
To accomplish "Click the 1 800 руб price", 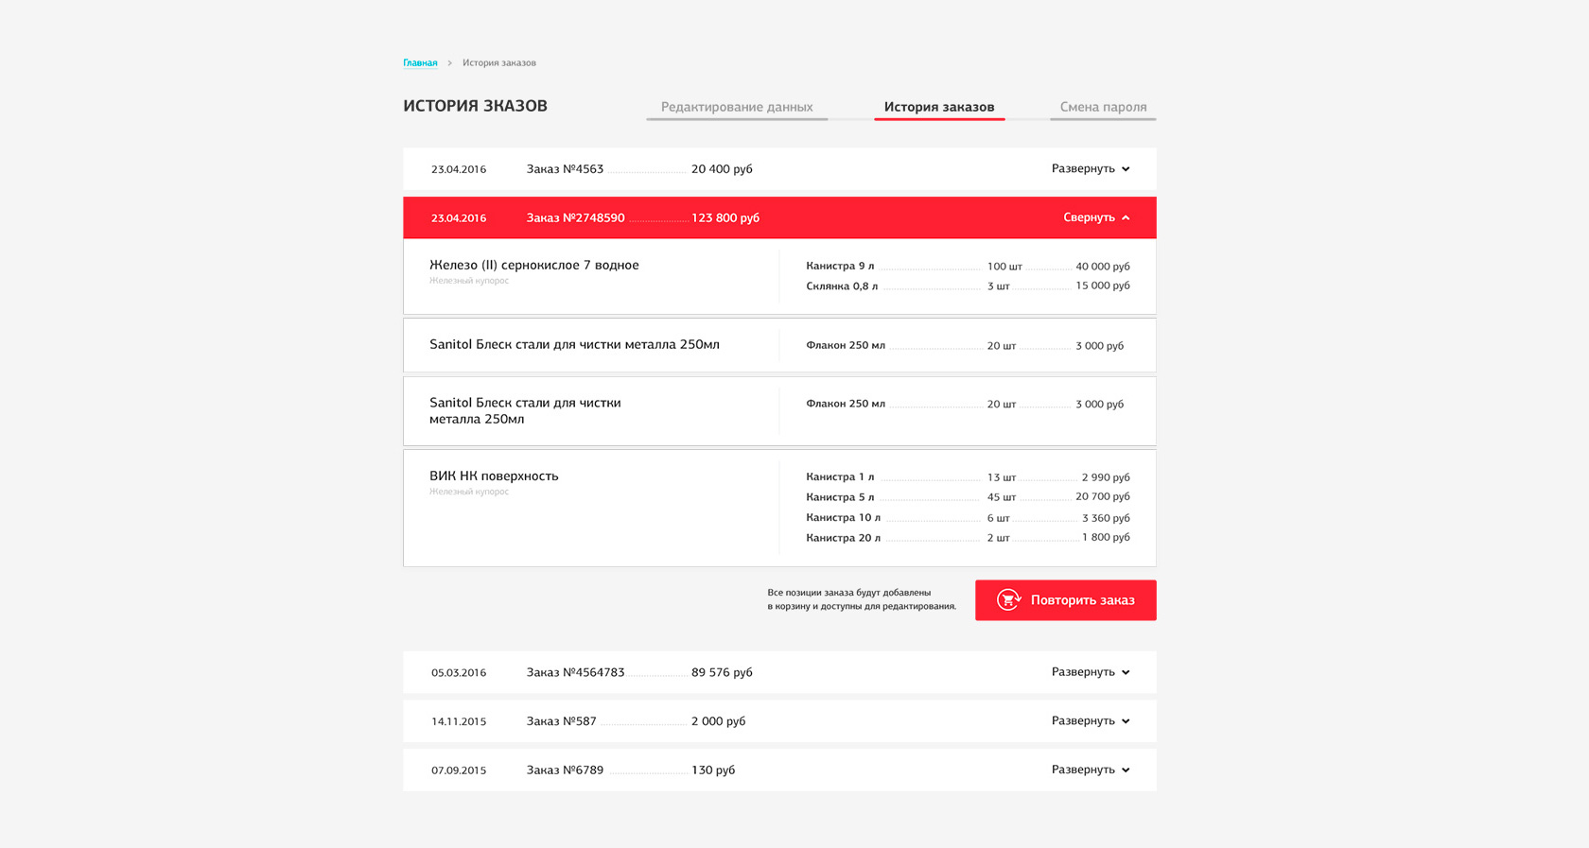I will [1106, 537].
